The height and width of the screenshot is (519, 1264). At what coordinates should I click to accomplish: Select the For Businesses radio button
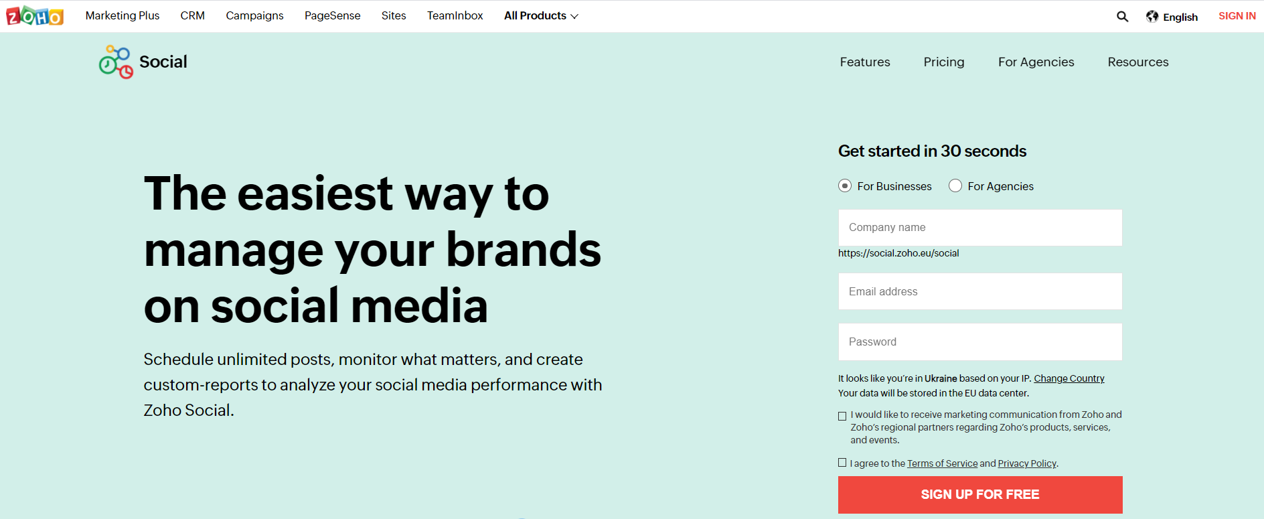(844, 186)
